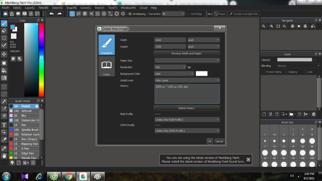Viewport: 322px width, 181px height.
Task: Select the Gradient tool
Action: (x=4, y=78)
